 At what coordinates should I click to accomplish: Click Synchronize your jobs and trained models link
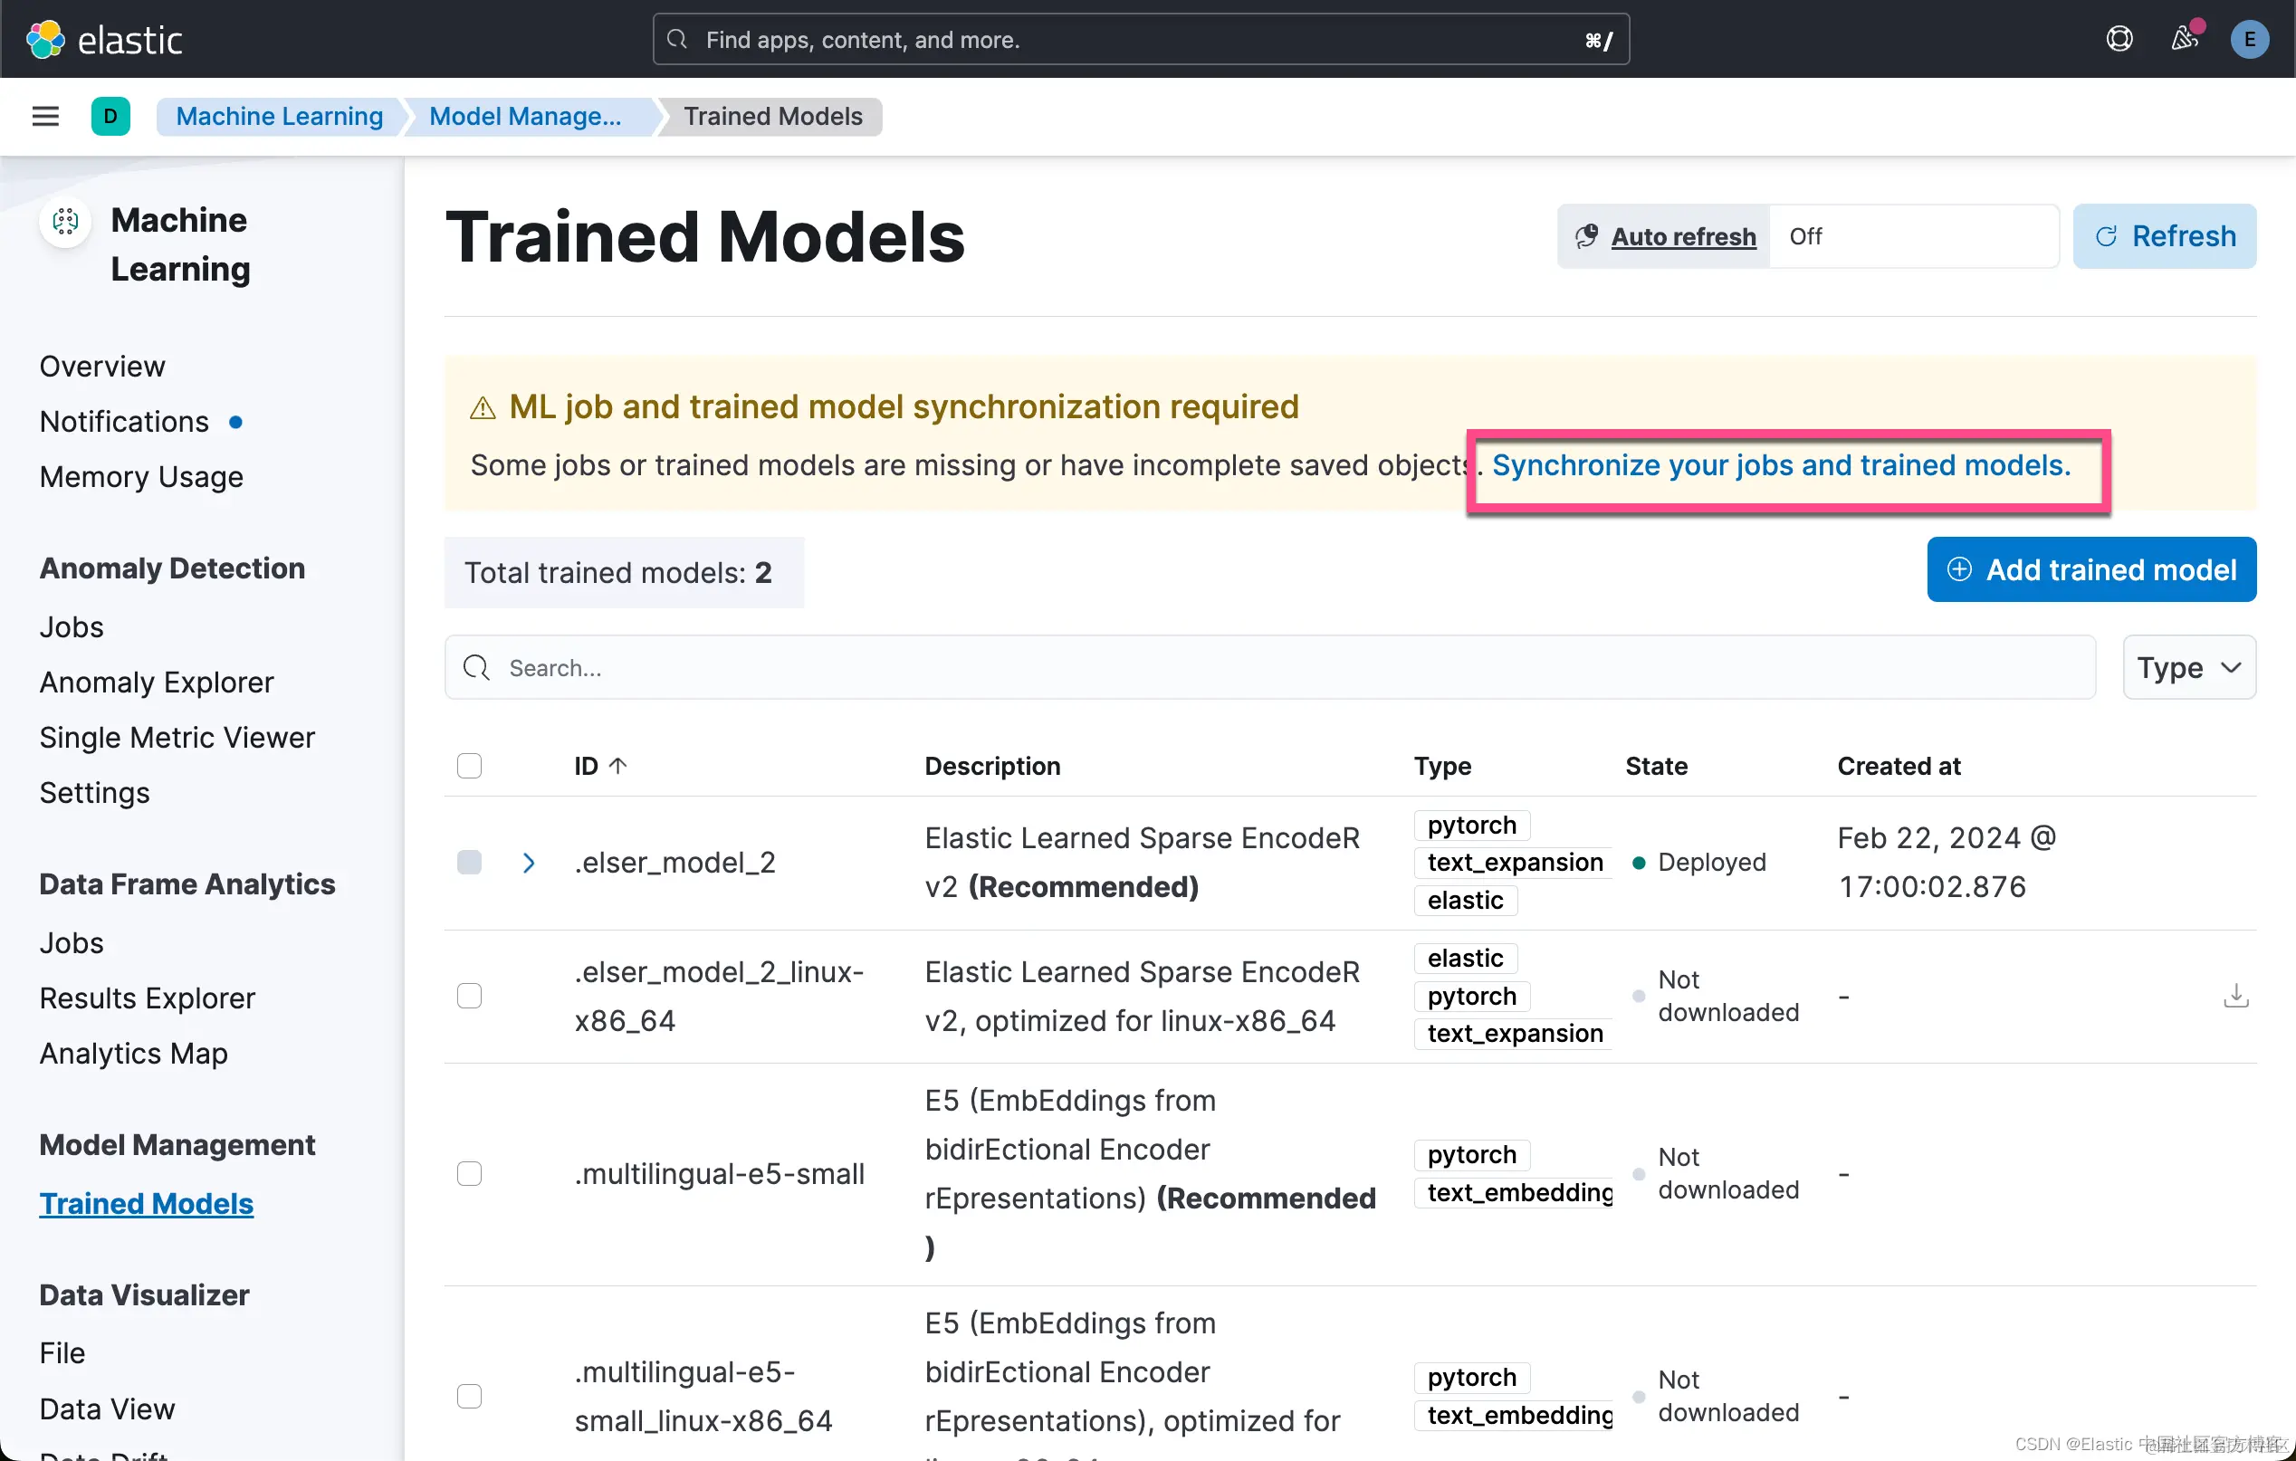[x=1781, y=465]
